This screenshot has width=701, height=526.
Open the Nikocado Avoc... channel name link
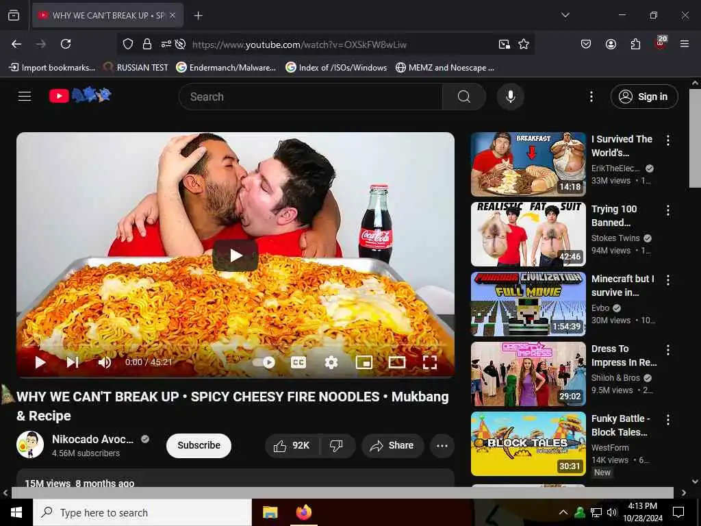(x=92, y=439)
